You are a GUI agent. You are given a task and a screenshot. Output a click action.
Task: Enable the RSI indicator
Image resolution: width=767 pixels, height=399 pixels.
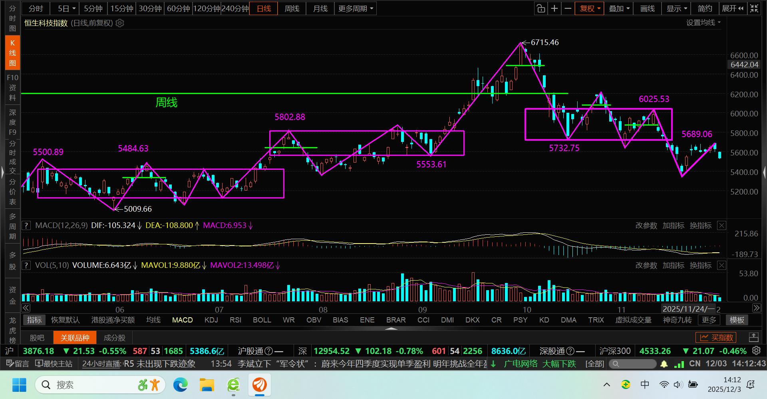click(236, 320)
